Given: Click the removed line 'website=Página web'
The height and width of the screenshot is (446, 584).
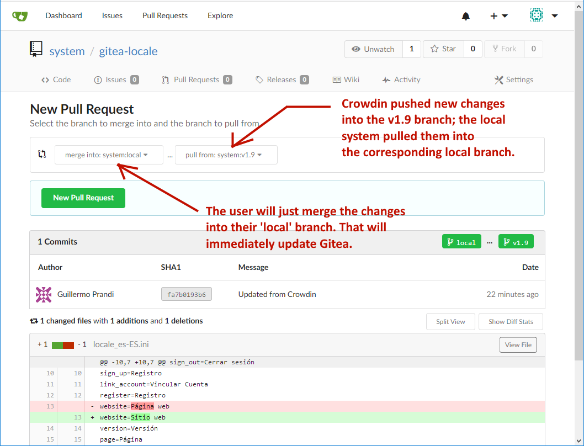Looking at the screenshot, I should [287, 406].
